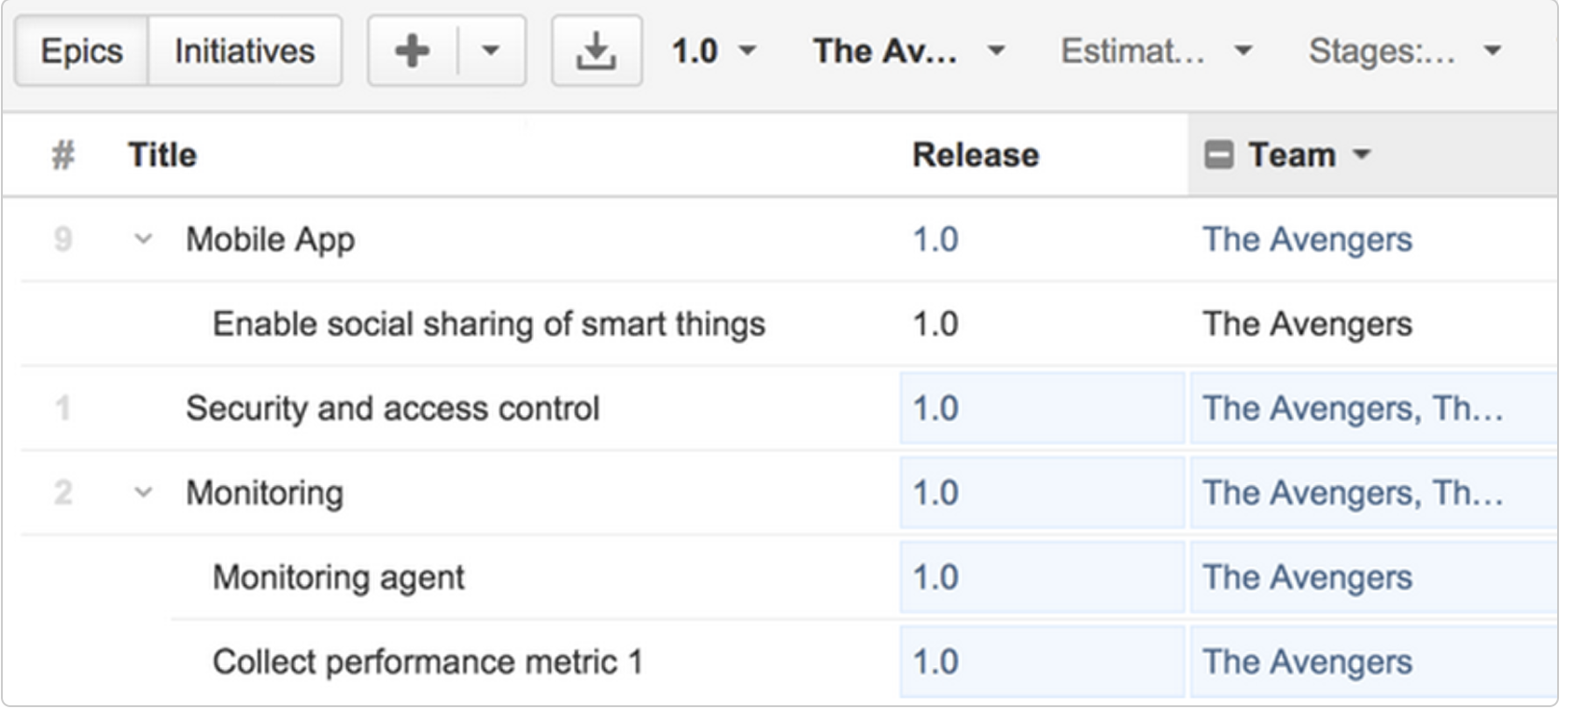Click 1.0 release link for Mobile App
This screenshot has height=709, width=1587.
935,240
